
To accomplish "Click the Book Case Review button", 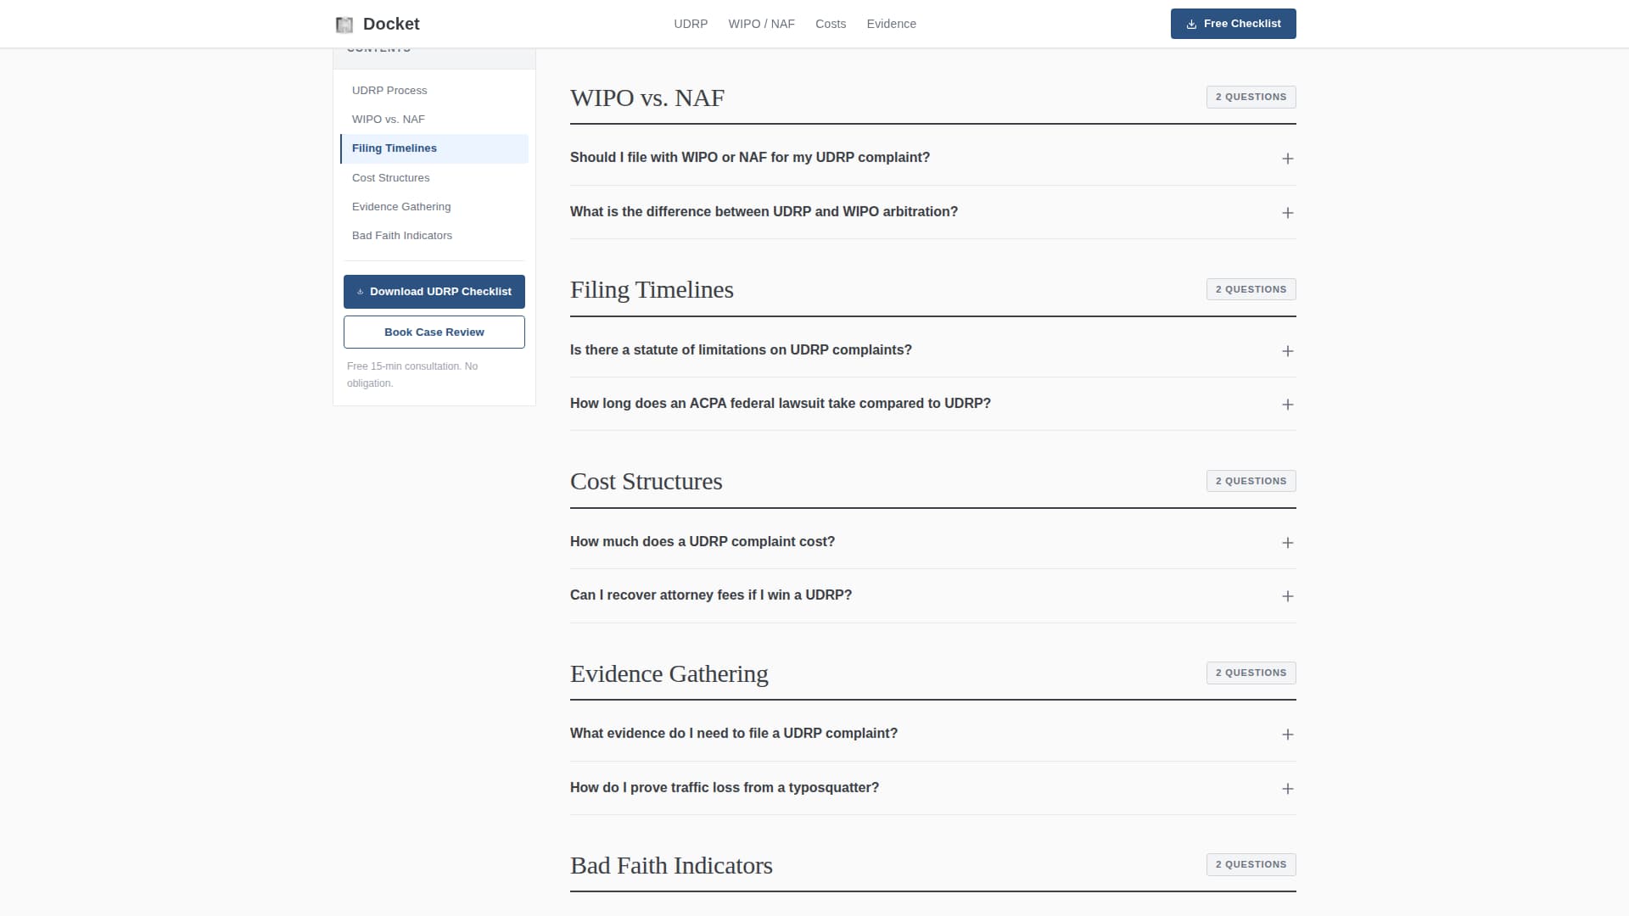I will click(434, 332).
